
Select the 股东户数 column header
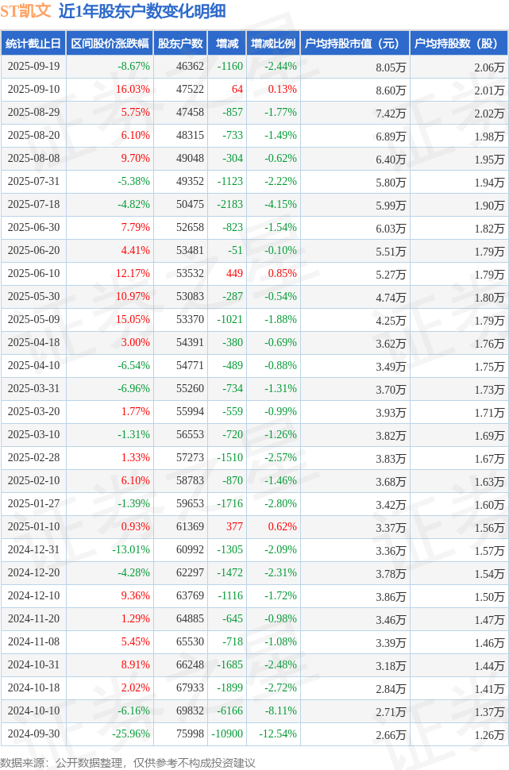pyautogui.click(x=180, y=44)
